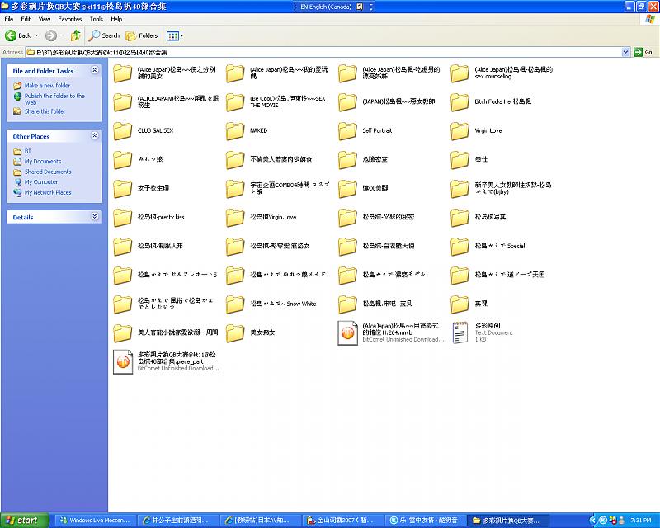This screenshot has width=660, height=528.
Task: Click the Go button beside the address bar
Action: click(x=643, y=52)
